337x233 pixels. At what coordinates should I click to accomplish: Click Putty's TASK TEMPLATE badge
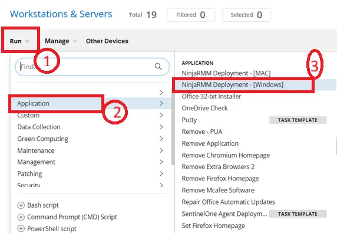tap(298, 120)
